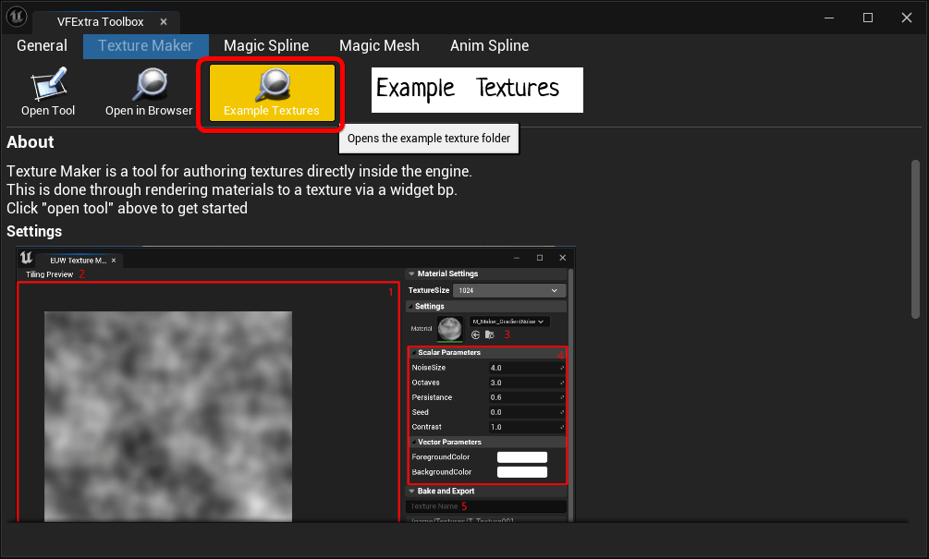Screen dimensions: 929x559
Task: Click the Octaves parameter label
Action: (x=425, y=383)
